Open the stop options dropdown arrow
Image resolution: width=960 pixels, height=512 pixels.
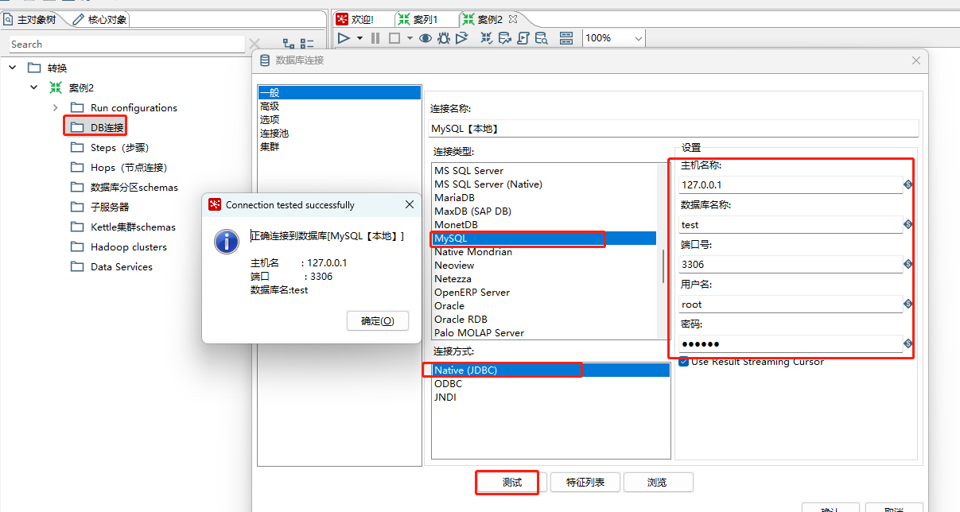(x=410, y=38)
